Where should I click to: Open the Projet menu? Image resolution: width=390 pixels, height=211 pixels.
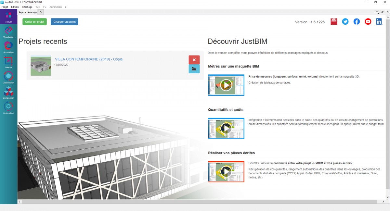point(5,7)
